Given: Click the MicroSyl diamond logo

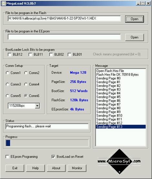Looking at the screenshot, I should click(119, 161).
